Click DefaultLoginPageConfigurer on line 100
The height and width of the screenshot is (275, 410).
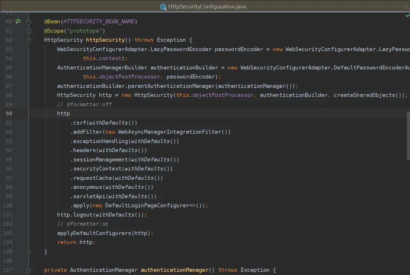point(147,205)
